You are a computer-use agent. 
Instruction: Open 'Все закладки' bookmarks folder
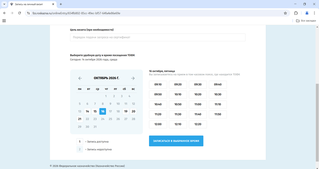click(306, 21)
